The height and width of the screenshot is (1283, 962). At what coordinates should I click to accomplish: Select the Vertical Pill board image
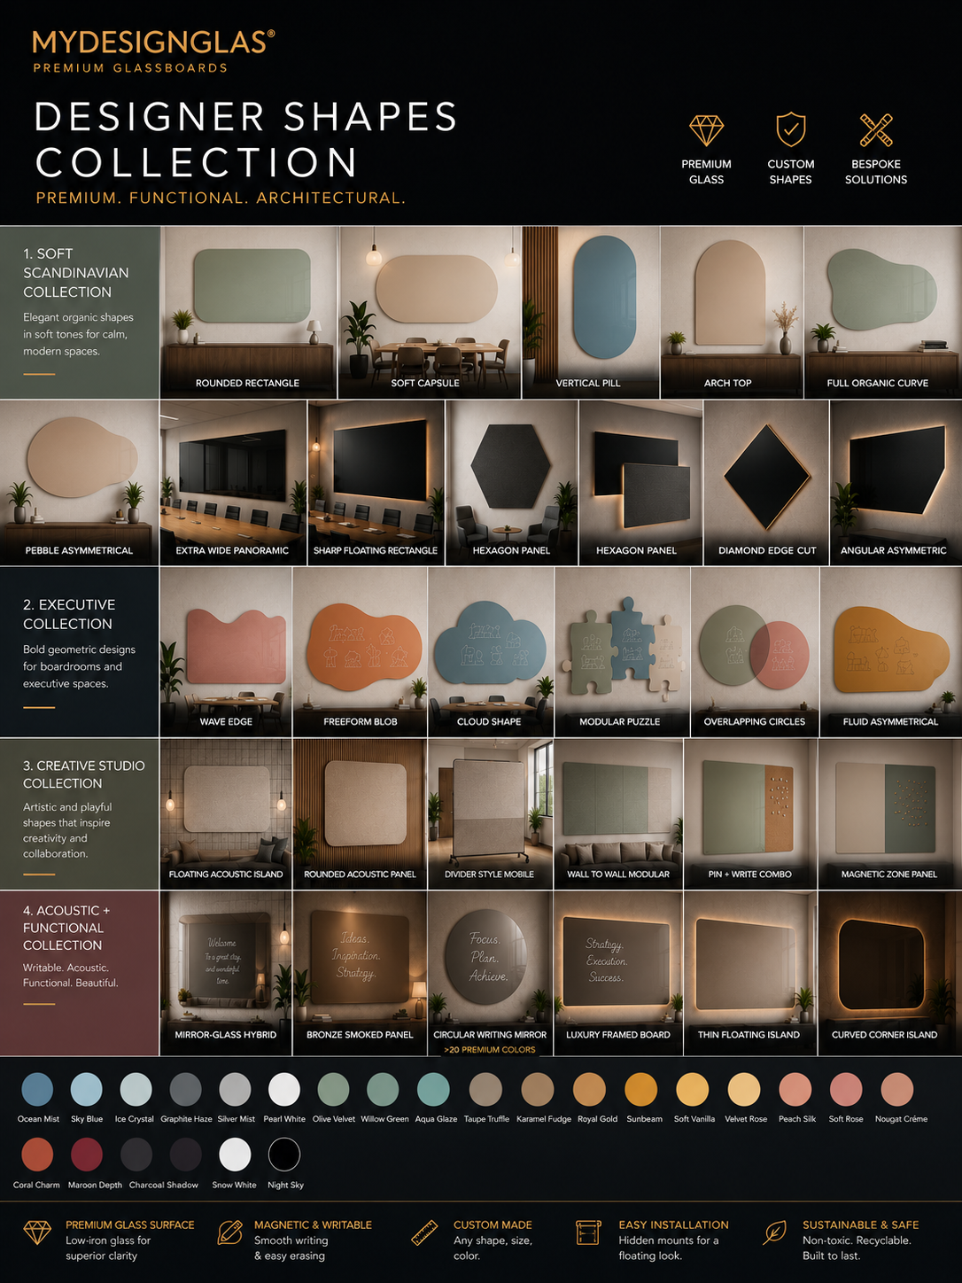pyautogui.click(x=591, y=312)
